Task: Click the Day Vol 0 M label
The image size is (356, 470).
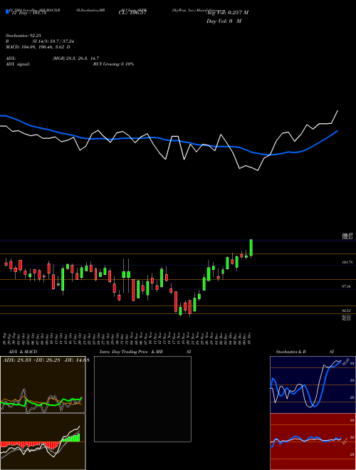Action: pyautogui.click(x=224, y=21)
